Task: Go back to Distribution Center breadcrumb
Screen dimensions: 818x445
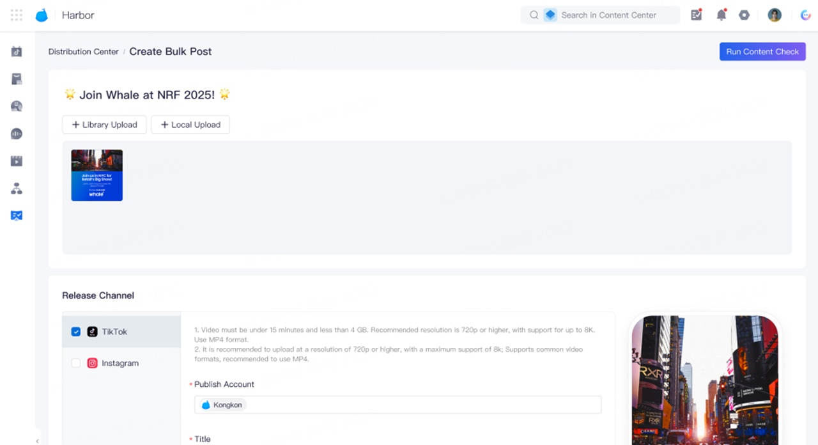Action: tap(83, 52)
